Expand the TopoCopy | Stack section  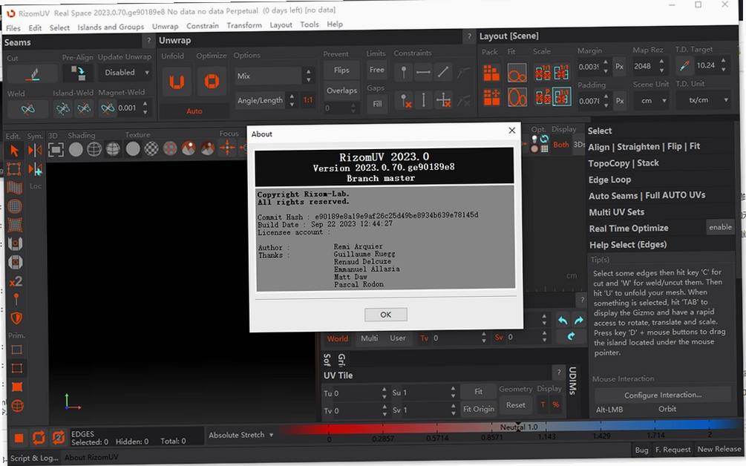coord(624,163)
